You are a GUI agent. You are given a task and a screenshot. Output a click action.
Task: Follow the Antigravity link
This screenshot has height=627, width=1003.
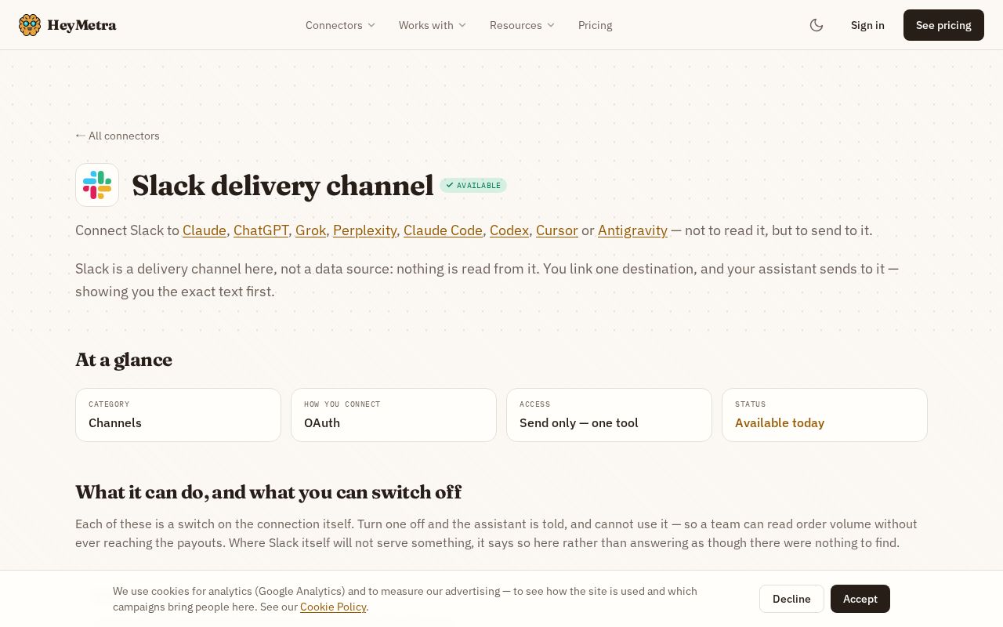tap(632, 230)
